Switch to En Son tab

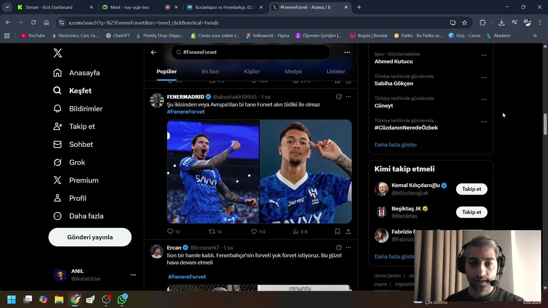210,71
